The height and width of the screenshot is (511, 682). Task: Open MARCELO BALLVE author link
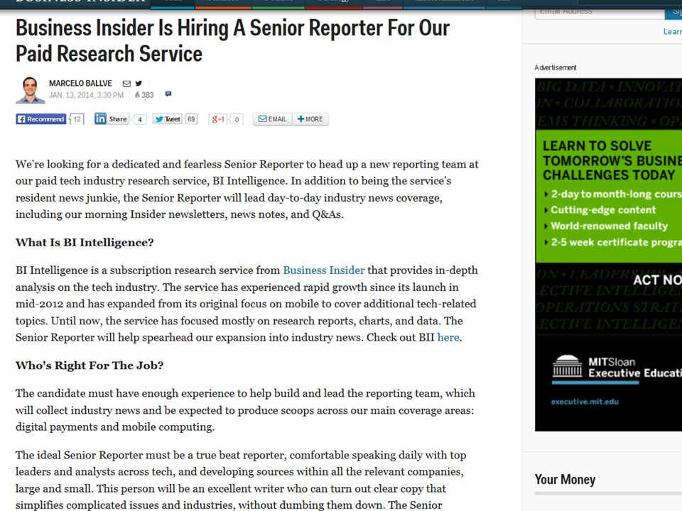pos(80,83)
